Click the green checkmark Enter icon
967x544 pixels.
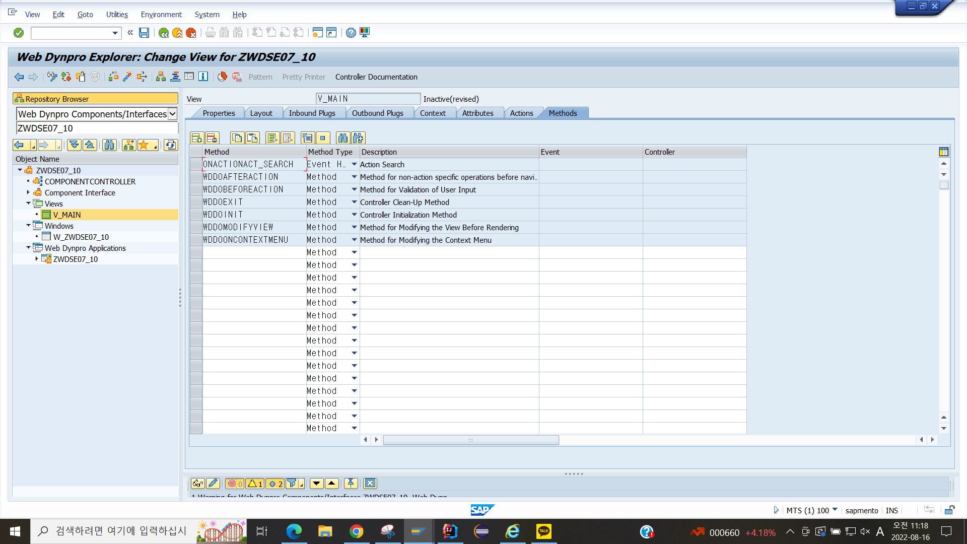[19, 33]
